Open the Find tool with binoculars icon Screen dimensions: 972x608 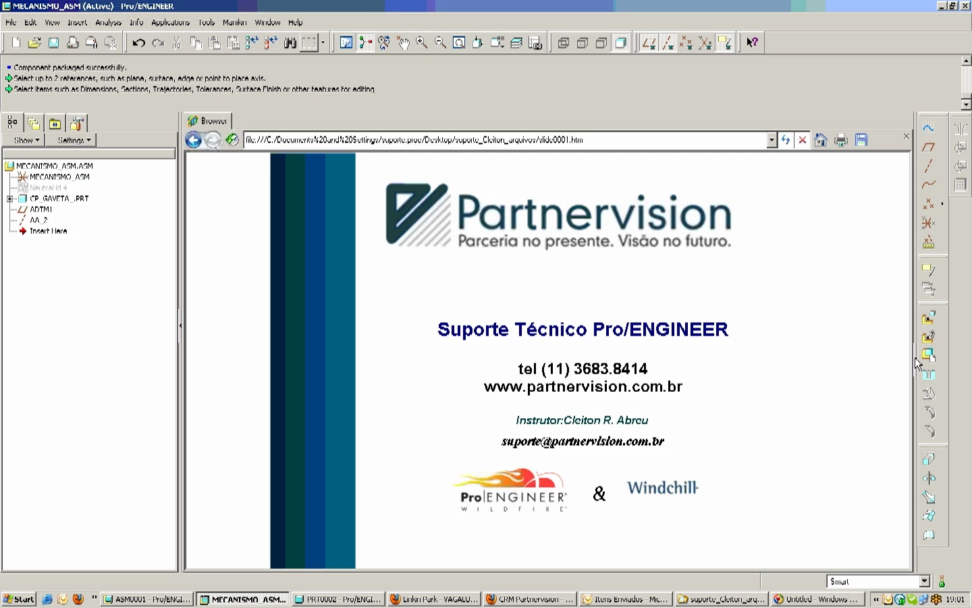(x=290, y=43)
